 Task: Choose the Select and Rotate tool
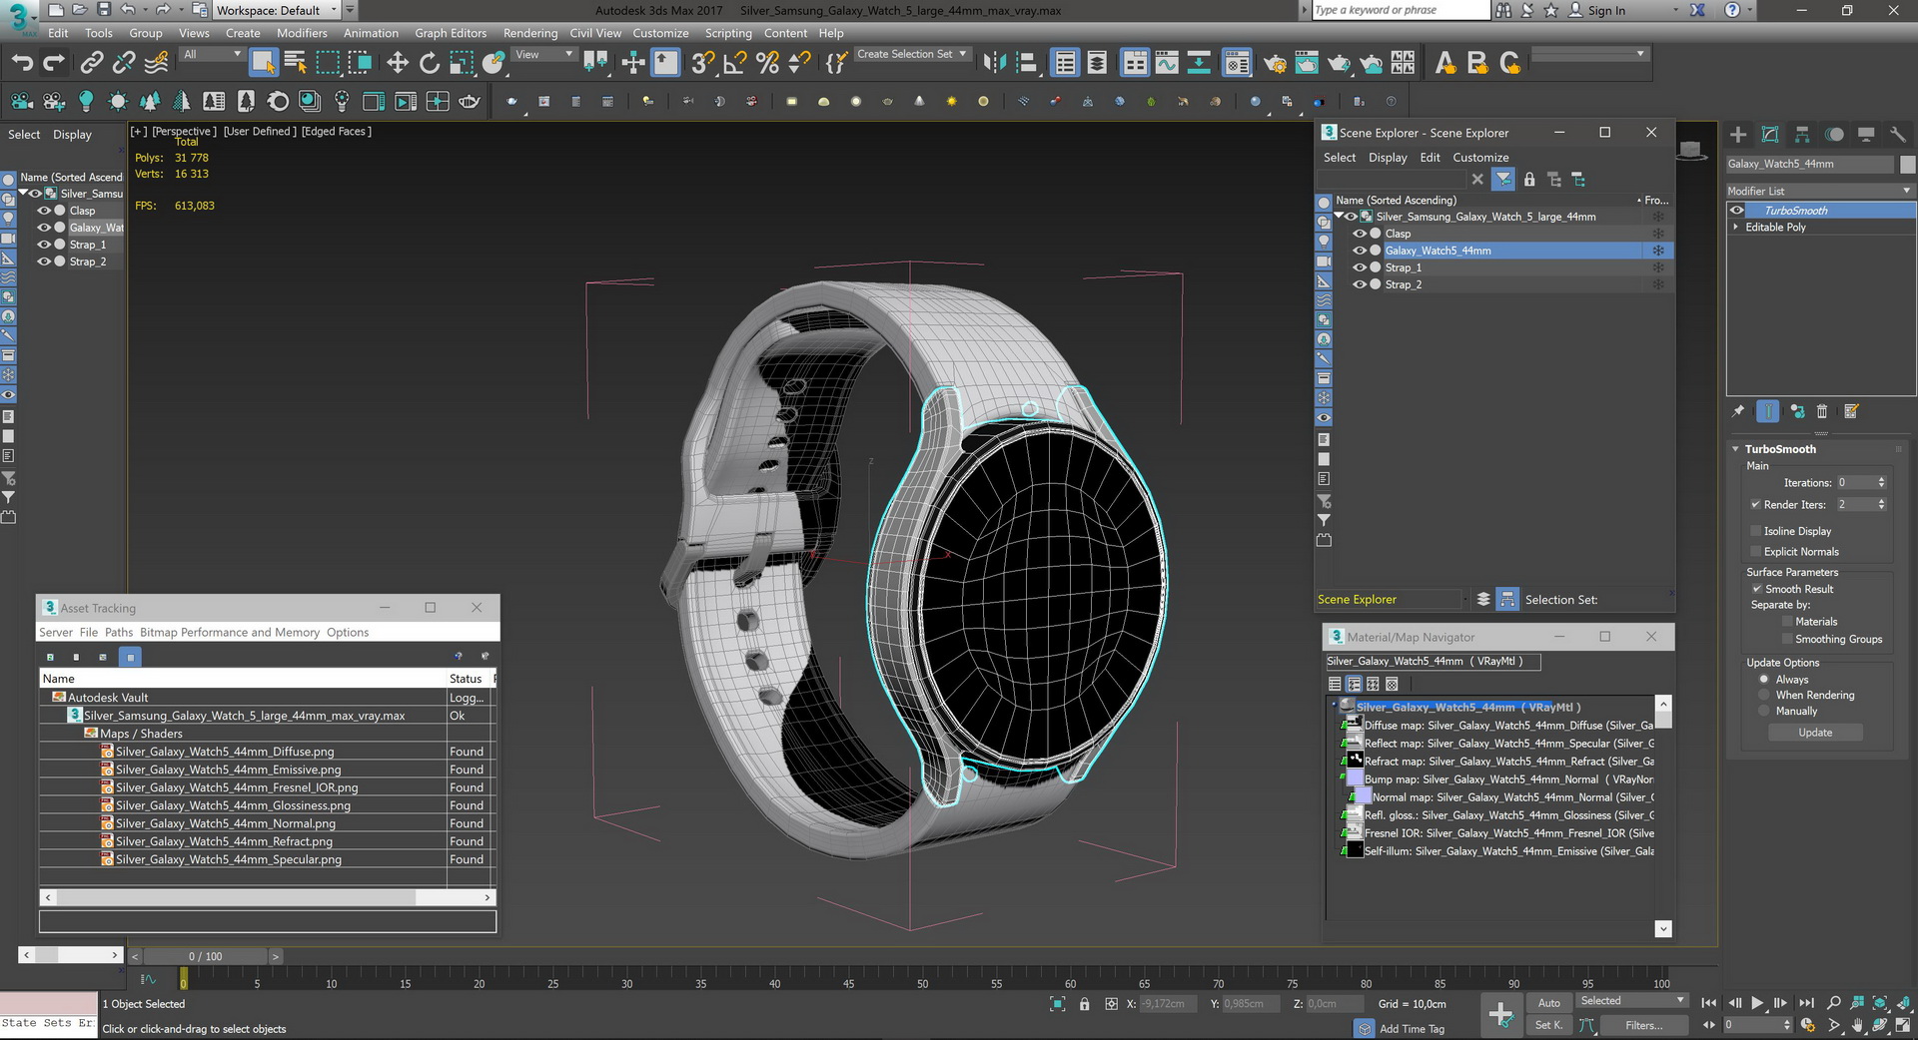point(430,63)
